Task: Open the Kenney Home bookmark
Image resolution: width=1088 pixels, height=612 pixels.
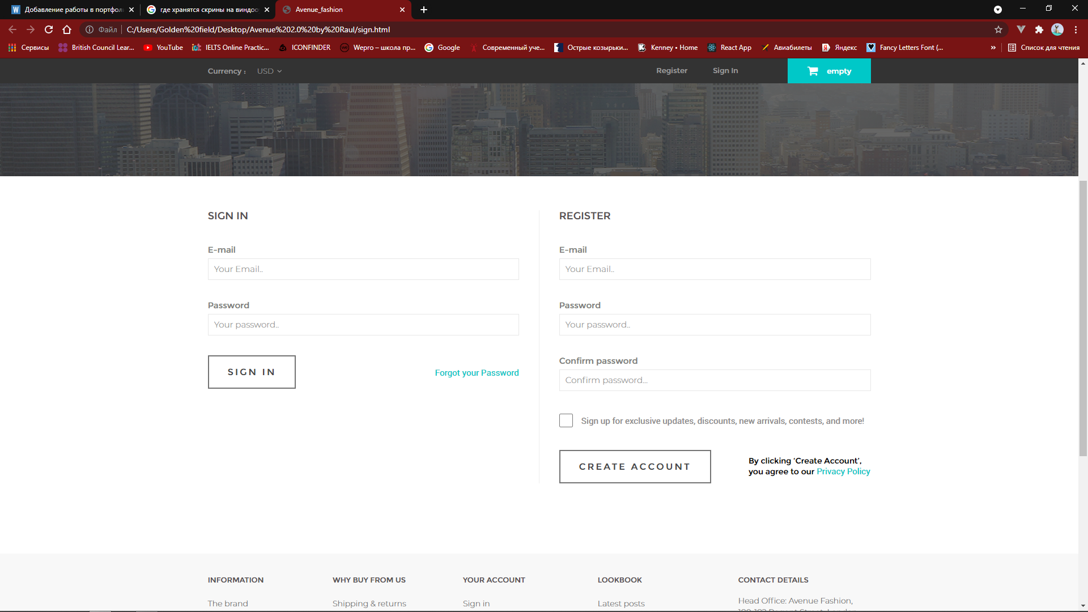Action: [x=668, y=48]
